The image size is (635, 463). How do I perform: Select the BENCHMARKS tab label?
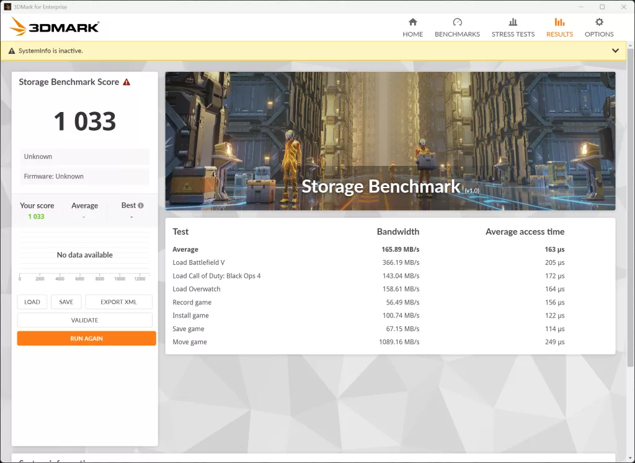click(457, 35)
